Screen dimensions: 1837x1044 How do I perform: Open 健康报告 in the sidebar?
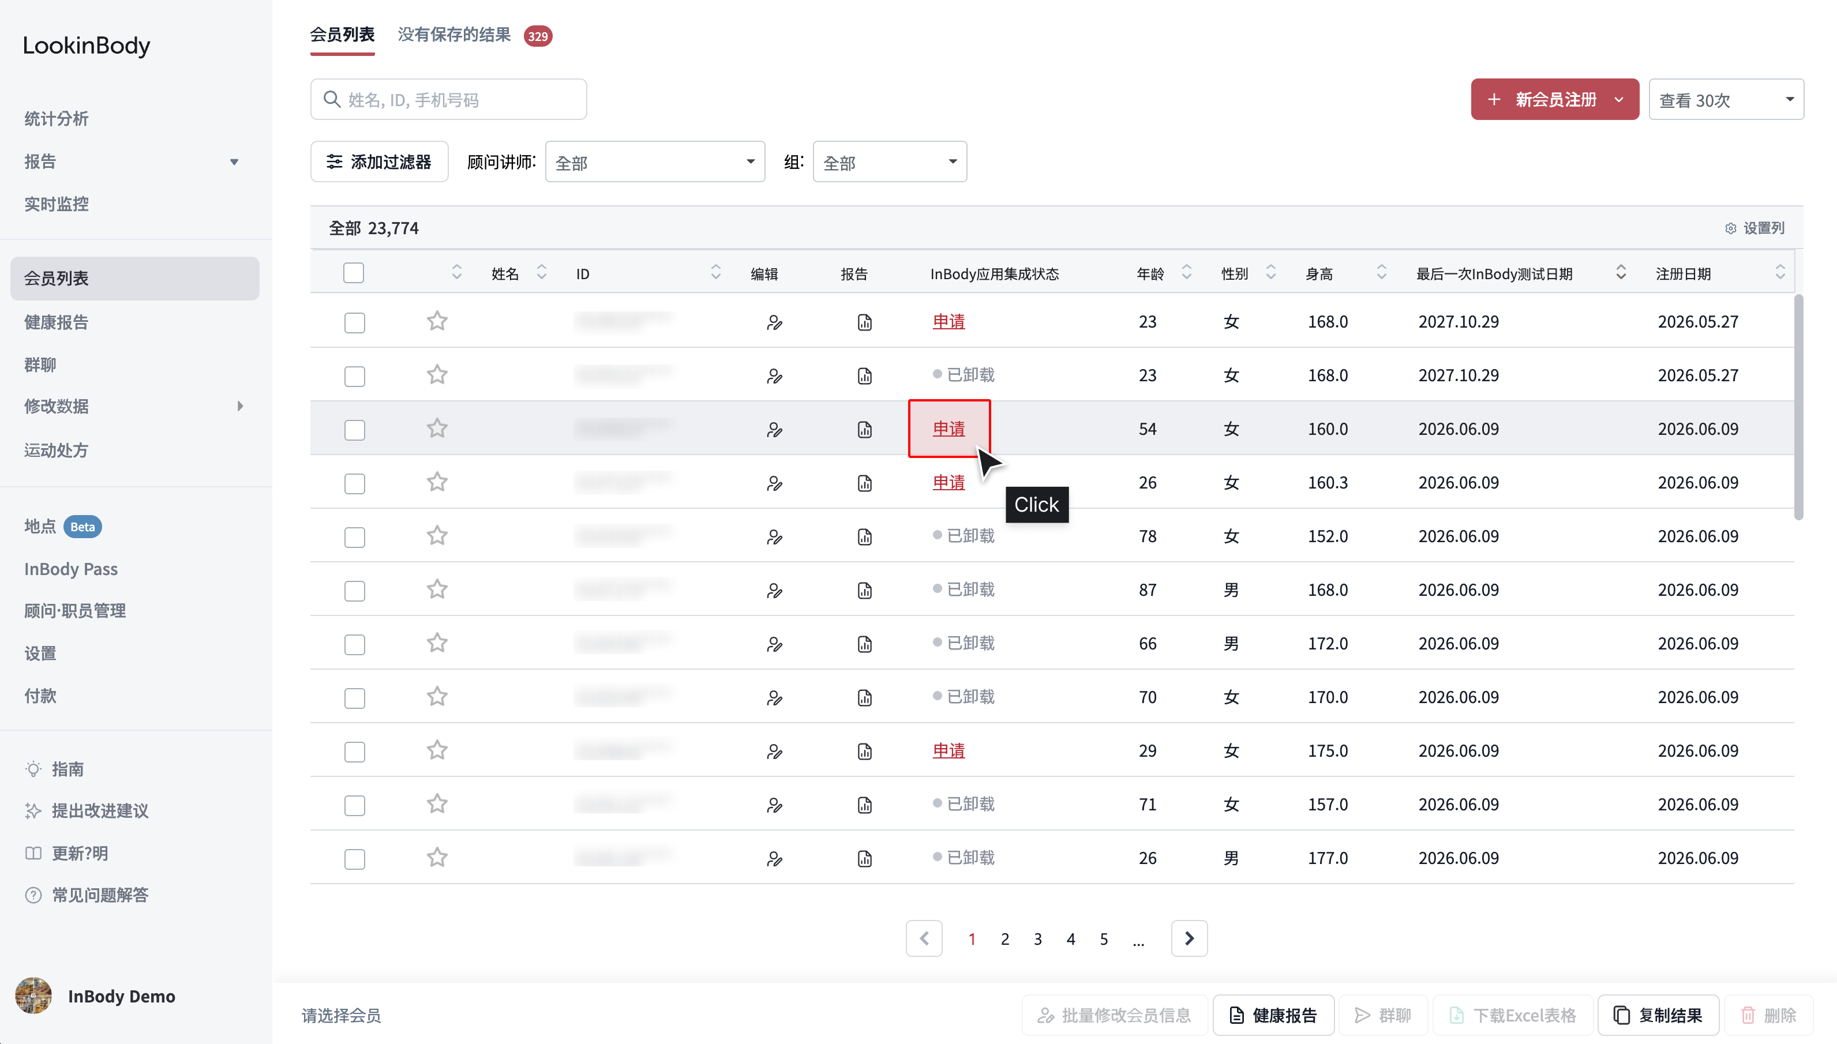(56, 322)
